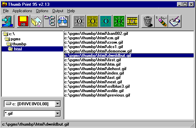This screenshot has height=128, width=196.
Task: Click the red floppy disk save icon
Action: pyautogui.click(x=23, y=21)
